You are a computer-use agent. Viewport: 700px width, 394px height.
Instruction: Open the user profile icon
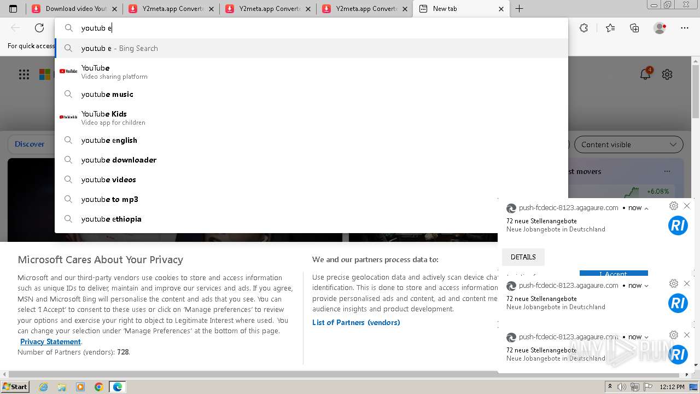tap(660, 28)
